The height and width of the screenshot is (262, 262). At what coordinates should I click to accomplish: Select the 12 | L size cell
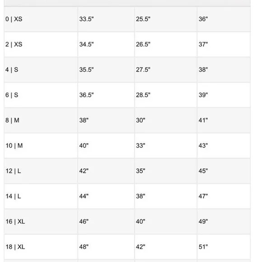point(41,171)
